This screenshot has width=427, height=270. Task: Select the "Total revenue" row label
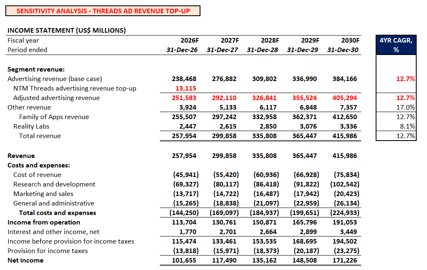point(40,136)
